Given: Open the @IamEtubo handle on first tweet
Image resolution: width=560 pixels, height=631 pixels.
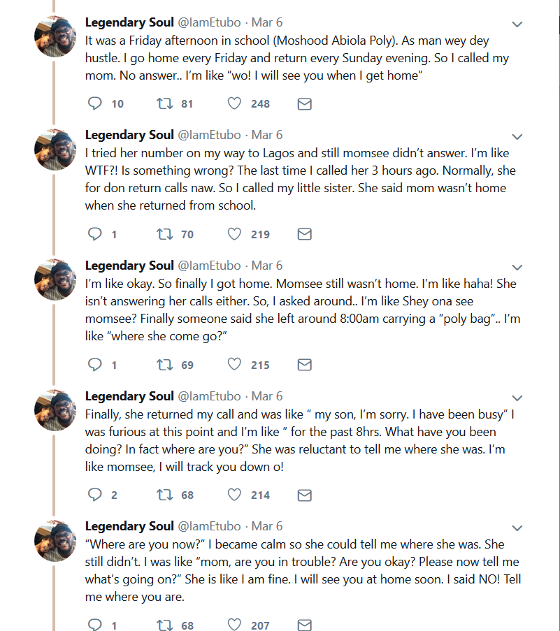Looking at the screenshot, I should pyautogui.click(x=209, y=22).
